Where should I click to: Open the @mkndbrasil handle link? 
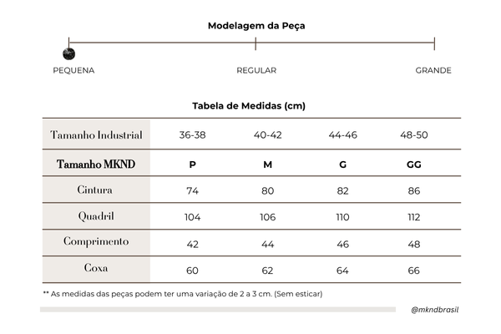click(x=436, y=309)
